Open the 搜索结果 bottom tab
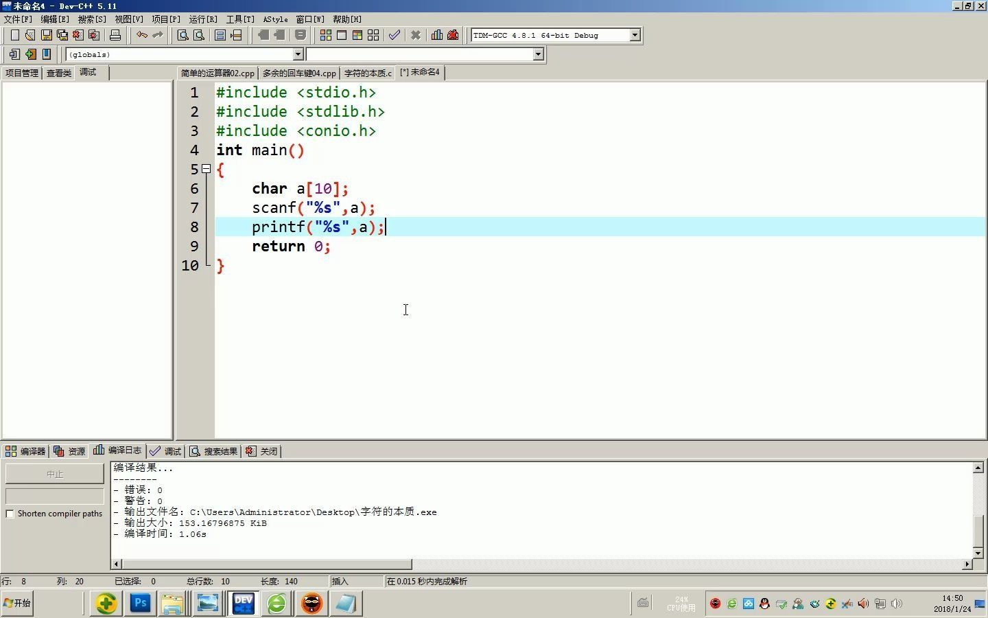The image size is (988, 618). [x=213, y=451]
